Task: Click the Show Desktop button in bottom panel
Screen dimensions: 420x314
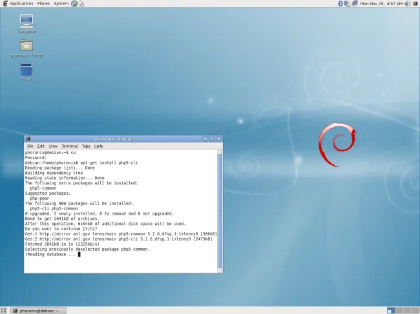Action: coord(5,310)
